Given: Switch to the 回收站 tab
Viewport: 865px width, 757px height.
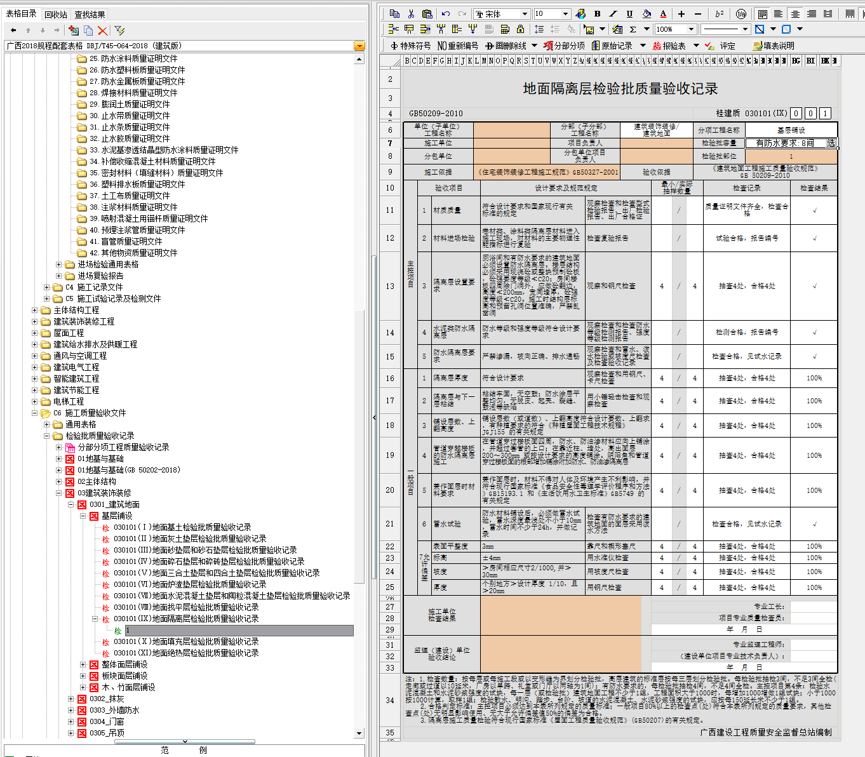Looking at the screenshot, I should pyautogui.click(x=56, y=15).
